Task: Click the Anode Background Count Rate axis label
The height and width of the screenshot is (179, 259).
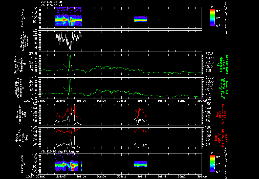Action: tap(25, 41)
